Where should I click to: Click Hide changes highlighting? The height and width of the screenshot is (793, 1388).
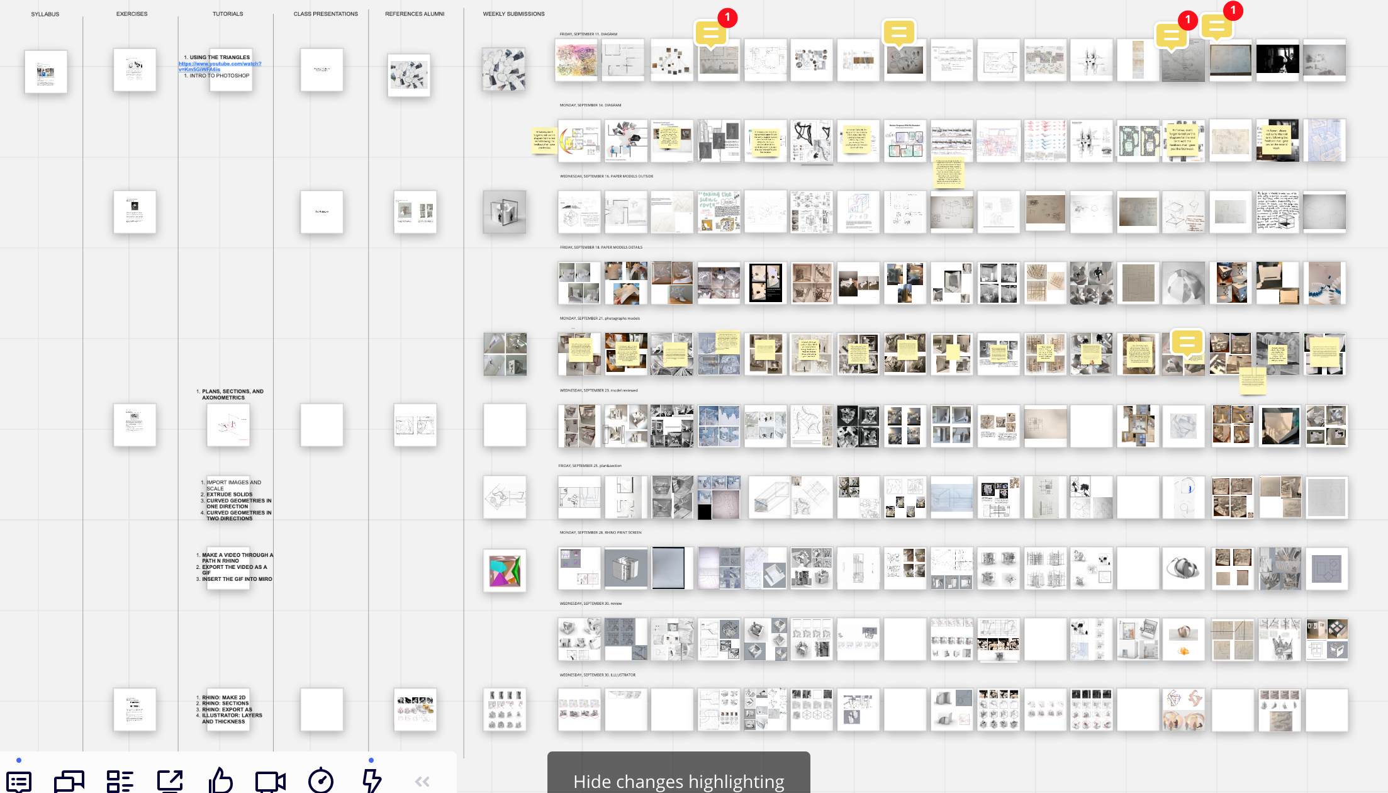(x=679, y=781)
